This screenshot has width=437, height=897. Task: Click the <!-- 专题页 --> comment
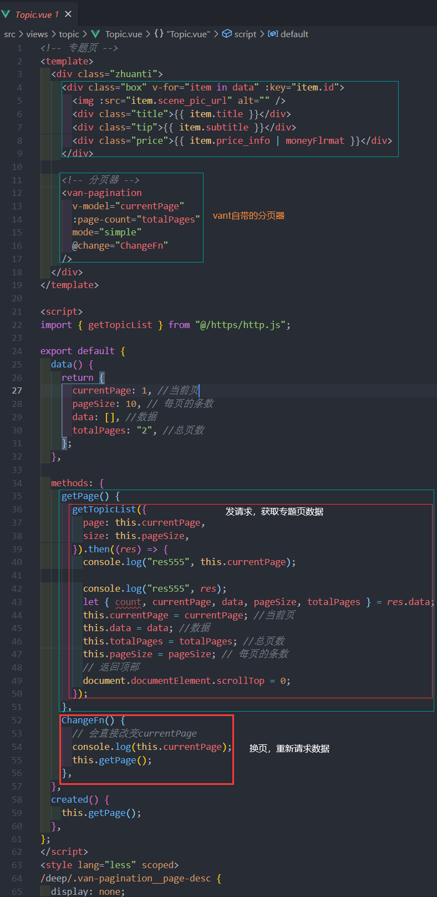(x=79, y=48)
